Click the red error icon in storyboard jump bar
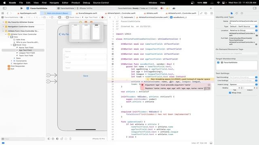Screen dimensions: 259x145 (102, 17)
